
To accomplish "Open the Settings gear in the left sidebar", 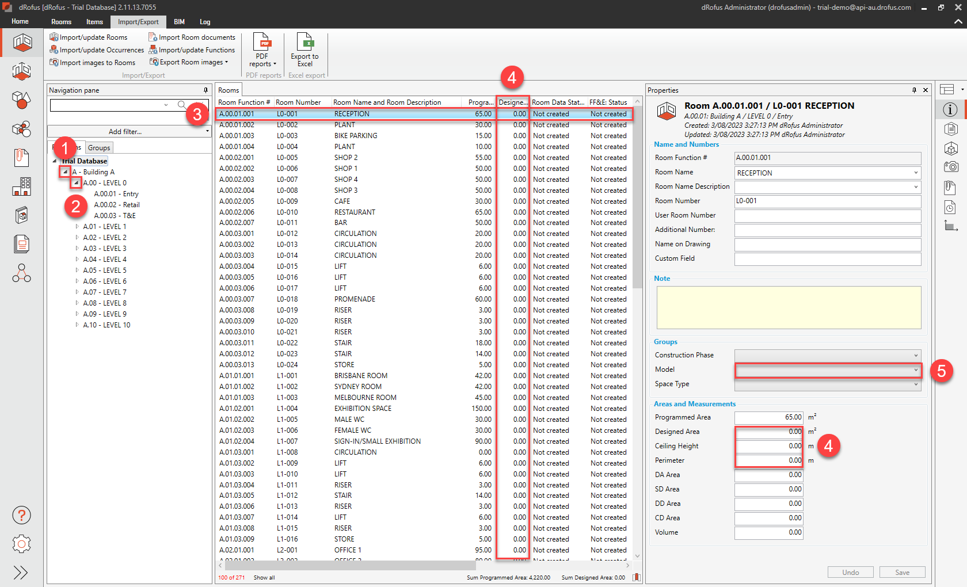I will point(21,544).
